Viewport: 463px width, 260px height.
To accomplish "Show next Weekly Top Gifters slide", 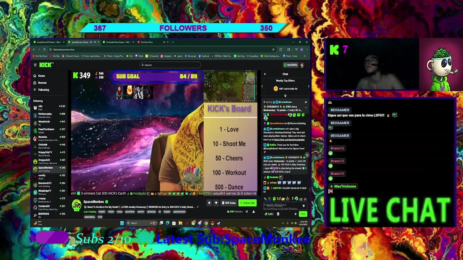I will [x=309, y=86].
